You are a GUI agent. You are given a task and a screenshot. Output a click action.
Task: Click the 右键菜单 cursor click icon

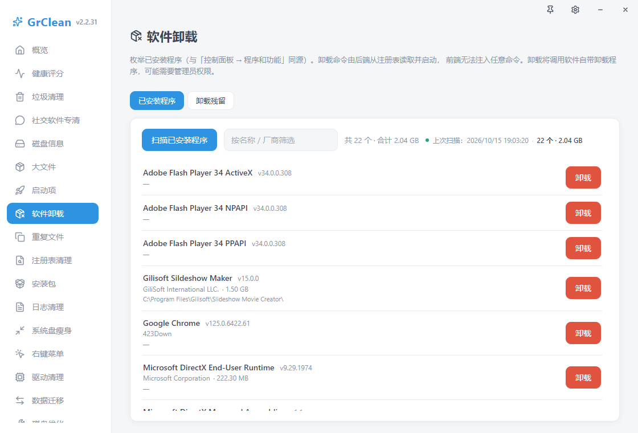coord(20,354)
